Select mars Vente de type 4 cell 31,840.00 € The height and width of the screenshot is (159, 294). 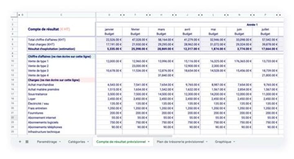[161, 75]
